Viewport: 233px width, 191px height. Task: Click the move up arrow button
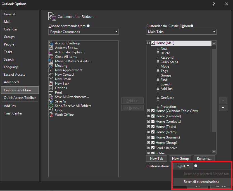(x=223, y=101)
